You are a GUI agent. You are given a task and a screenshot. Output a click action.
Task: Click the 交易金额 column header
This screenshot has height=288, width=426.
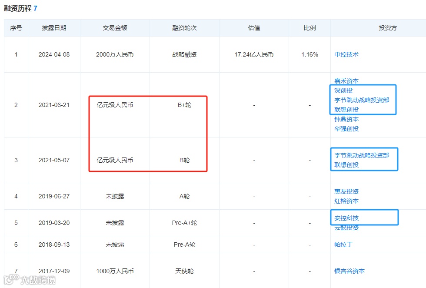[x=115, y=28]
